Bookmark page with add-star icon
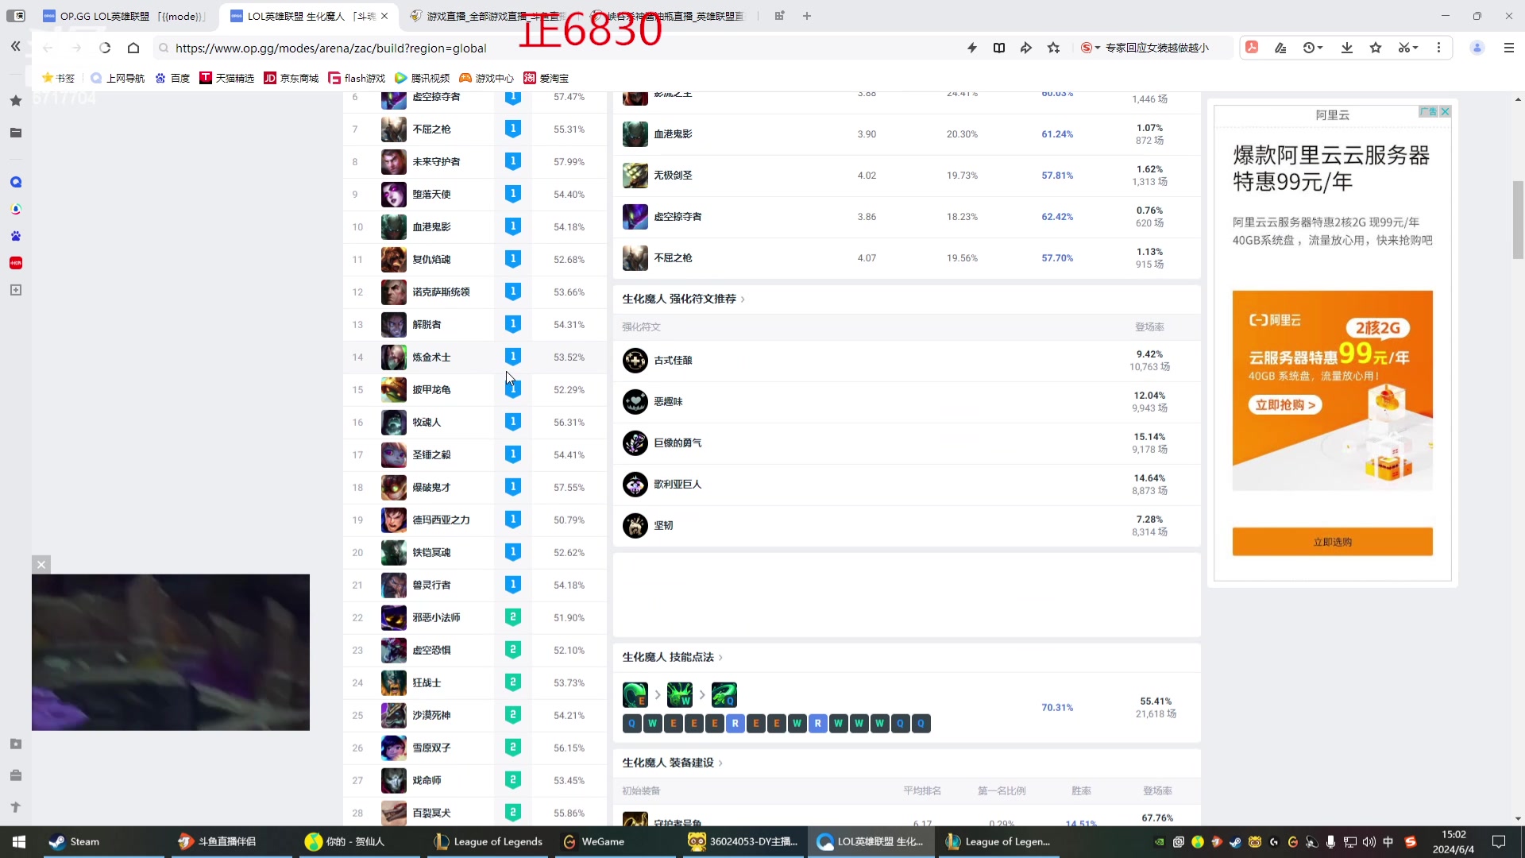This screenshot has width=1525, height=858. pos(1053,48)
